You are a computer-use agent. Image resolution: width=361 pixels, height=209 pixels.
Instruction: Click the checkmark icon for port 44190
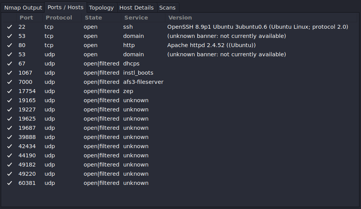click(10, 155)
